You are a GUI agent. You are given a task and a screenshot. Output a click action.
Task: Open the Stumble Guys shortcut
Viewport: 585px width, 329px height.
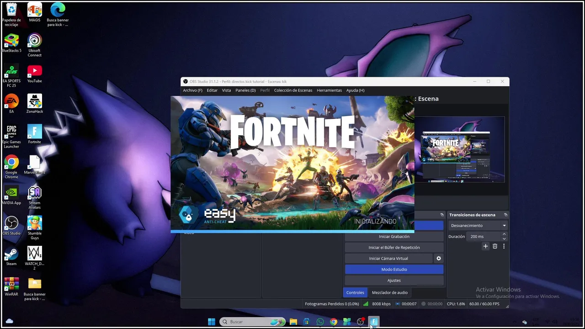pos(34,228)
